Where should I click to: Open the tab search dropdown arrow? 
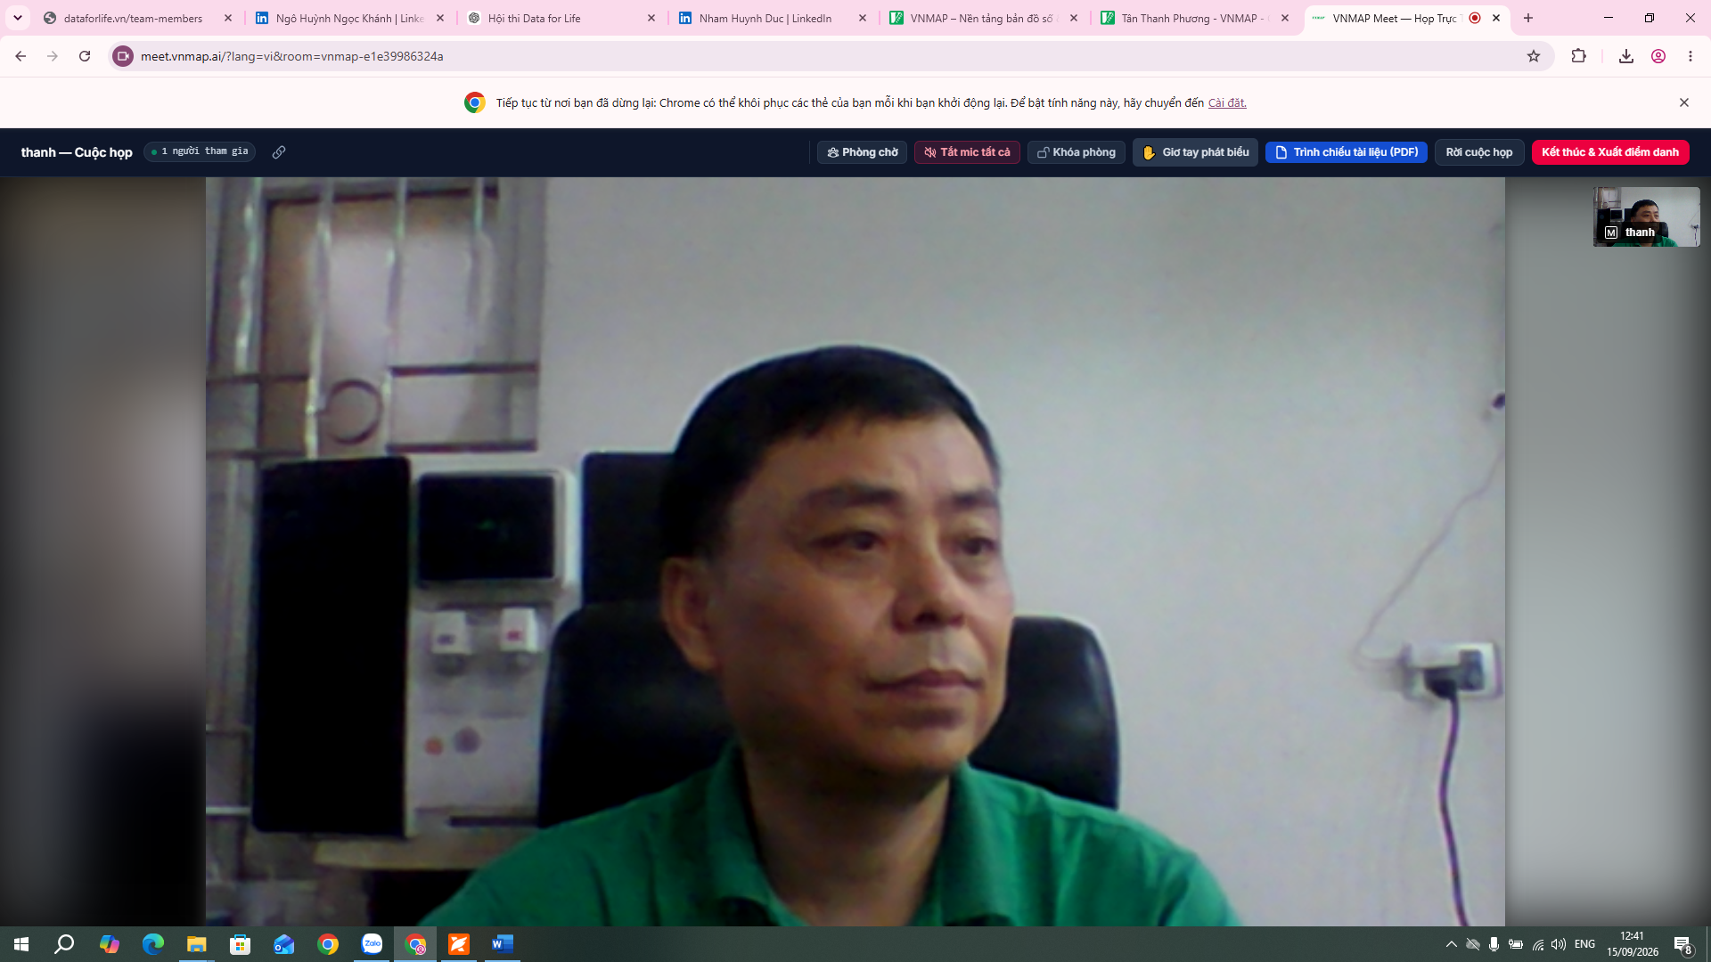[x=18, y=18]
